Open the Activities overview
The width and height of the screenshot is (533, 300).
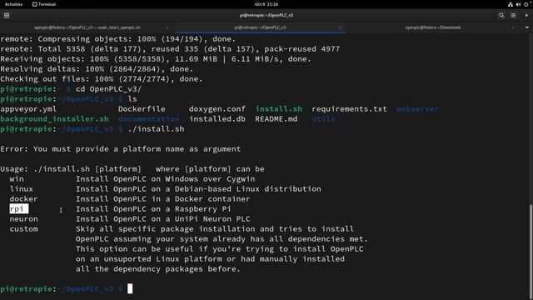tap(13, 4)
